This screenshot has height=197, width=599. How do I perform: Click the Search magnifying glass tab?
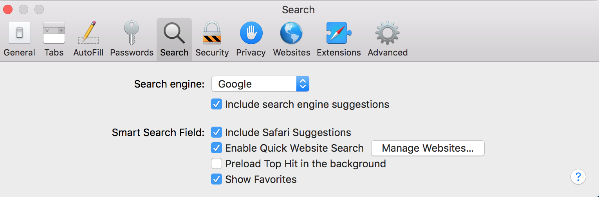[x=174, y=33]
